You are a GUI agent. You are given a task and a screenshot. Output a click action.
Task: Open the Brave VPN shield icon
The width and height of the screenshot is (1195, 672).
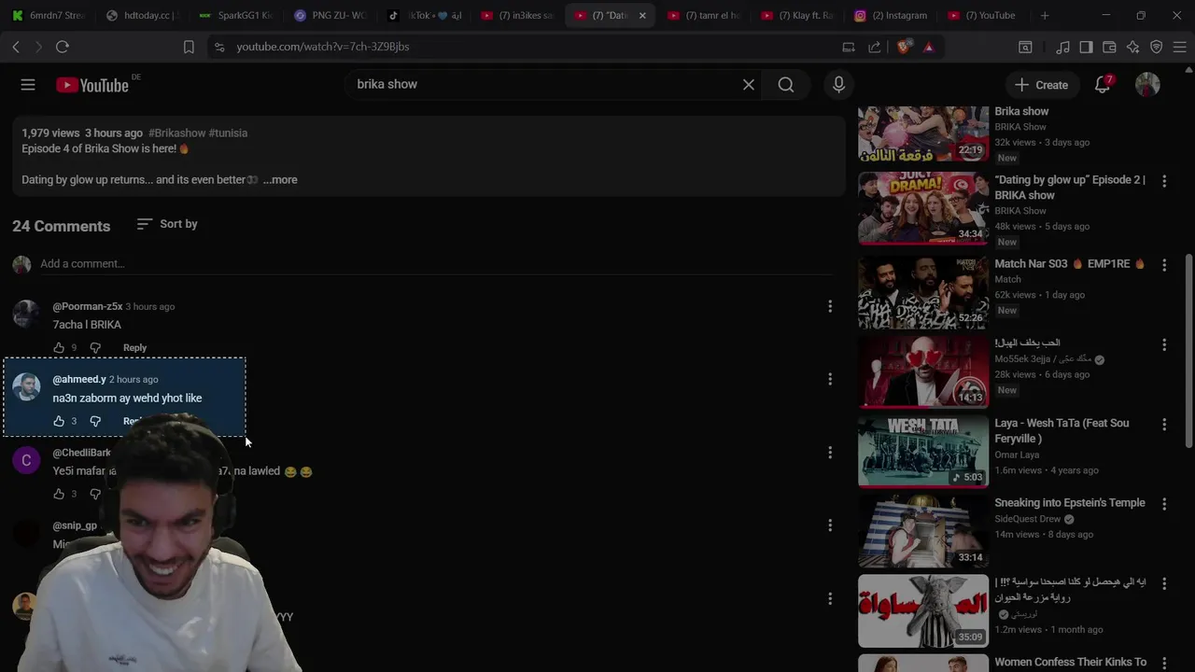coord(1156,47)
